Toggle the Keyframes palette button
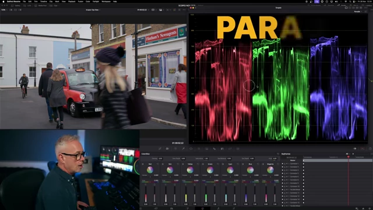373x210 pixels. 355,149
